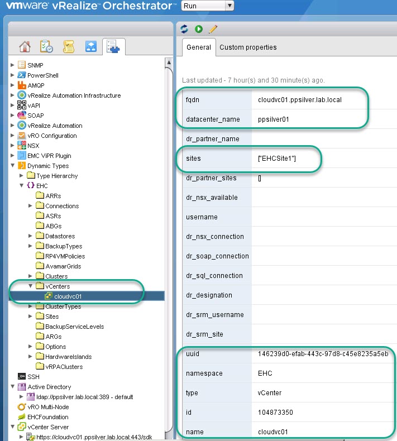Switch to the Custom properties tab
Image resolution: width=397 pixels, height=441 pixels.
coord(248,47)
